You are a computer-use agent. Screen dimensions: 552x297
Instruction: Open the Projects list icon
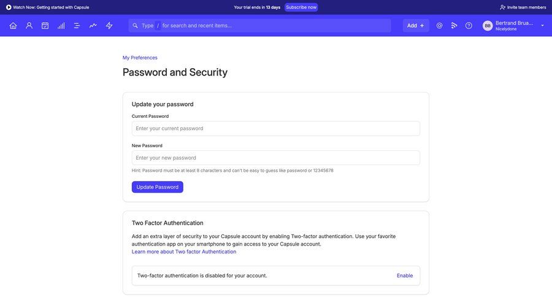click(77, 26)
